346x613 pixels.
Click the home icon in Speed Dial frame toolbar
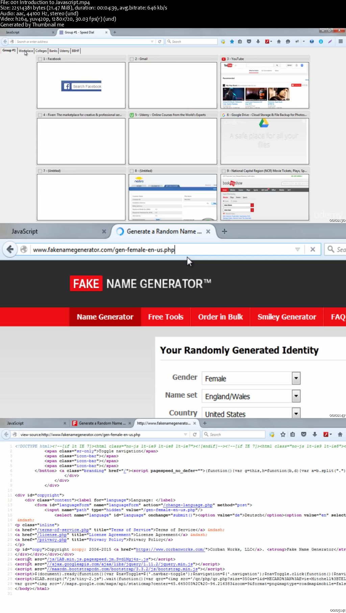pyautogui.click(x=279, y=42)
